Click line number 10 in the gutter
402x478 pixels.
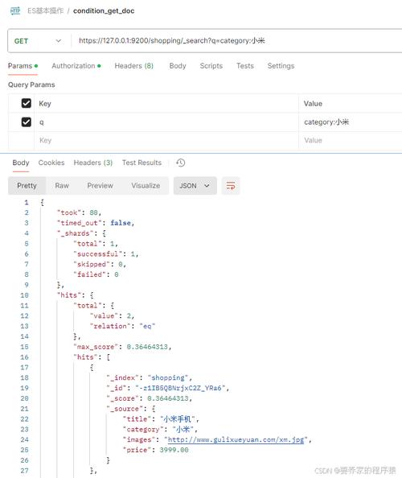coord(24,295)
